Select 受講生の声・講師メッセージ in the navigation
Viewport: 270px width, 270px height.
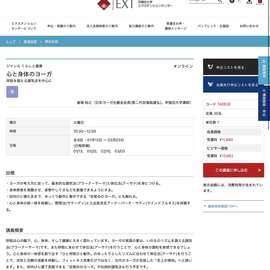[175, 26]
